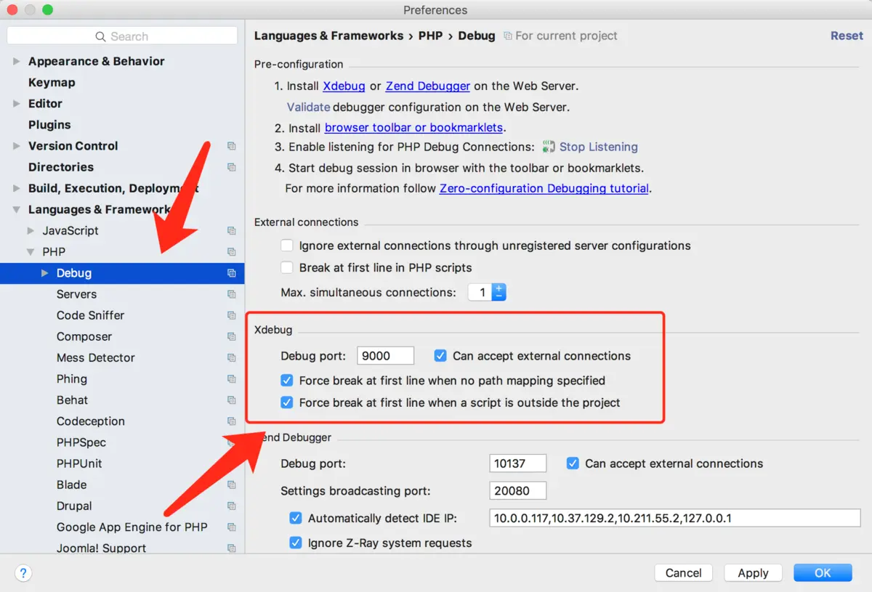Click the Cancel button
This screenshot has height=592, width=872.
click(683, 573)
